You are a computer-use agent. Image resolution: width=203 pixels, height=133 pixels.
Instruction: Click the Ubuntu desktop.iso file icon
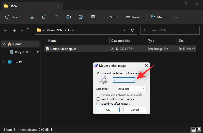pos(47,49)
